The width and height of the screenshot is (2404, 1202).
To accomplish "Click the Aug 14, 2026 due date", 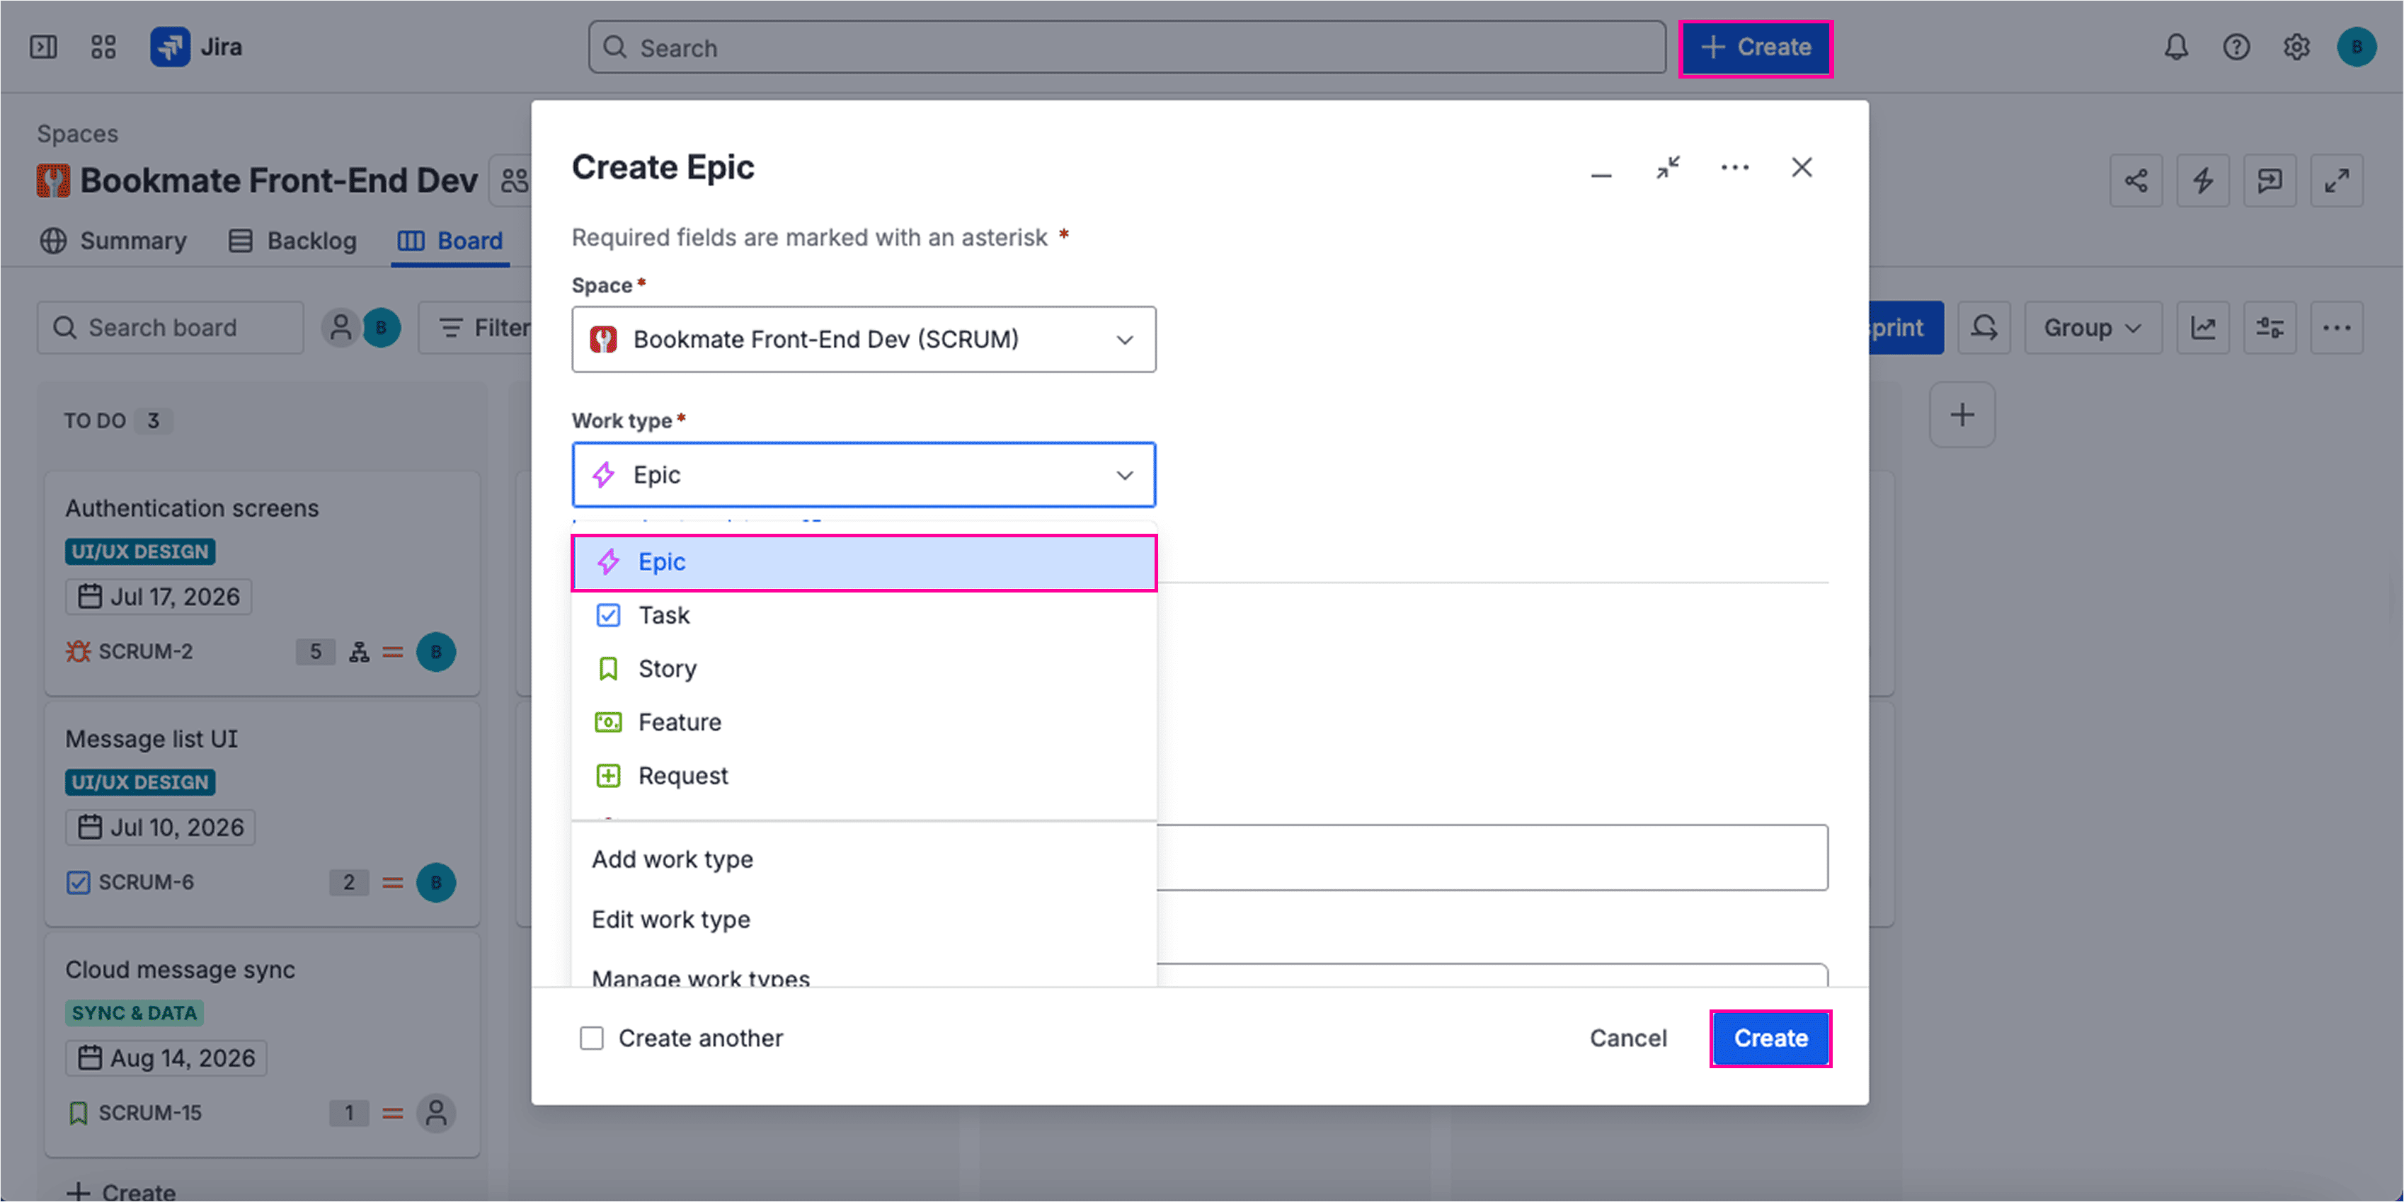I will [x=166, y=1058].
